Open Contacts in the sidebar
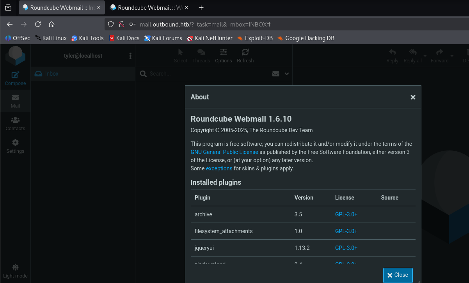The height and width of the screenshot is (283, 469). (15, 124)
